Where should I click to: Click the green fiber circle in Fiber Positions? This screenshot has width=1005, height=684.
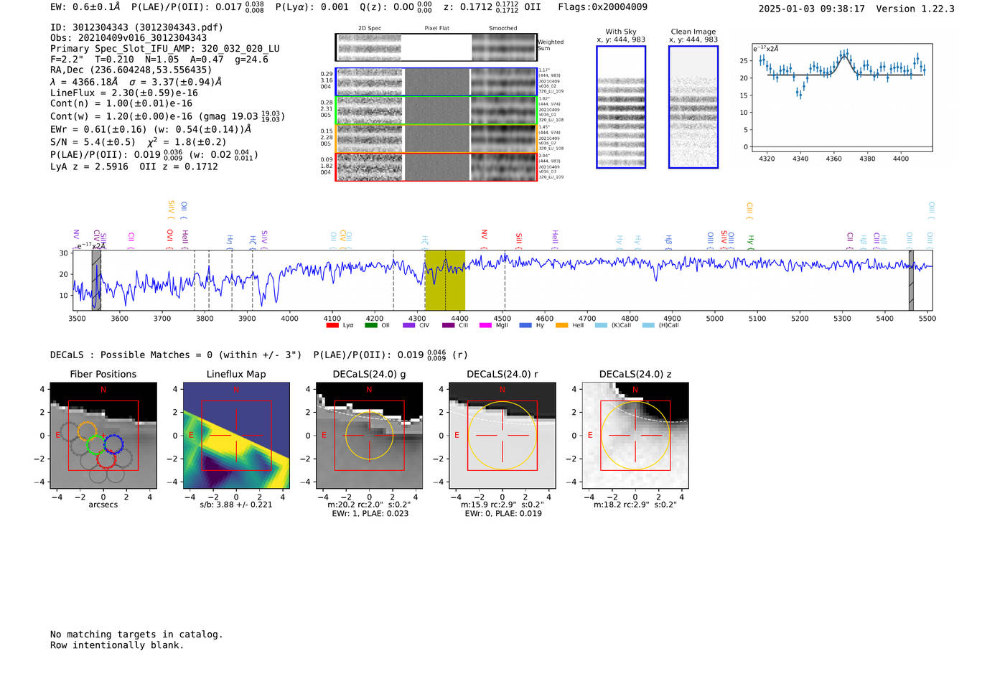[96, 444]
